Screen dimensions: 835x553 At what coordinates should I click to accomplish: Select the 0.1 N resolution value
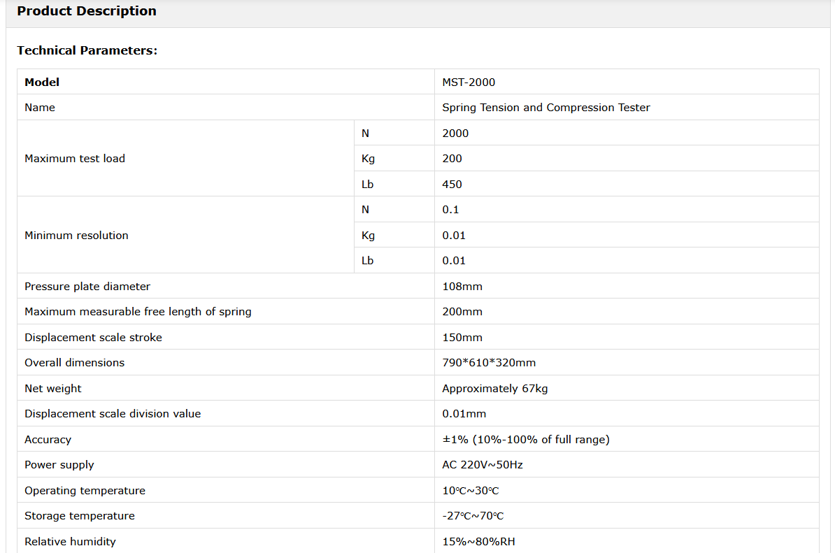tap(450, 210)
